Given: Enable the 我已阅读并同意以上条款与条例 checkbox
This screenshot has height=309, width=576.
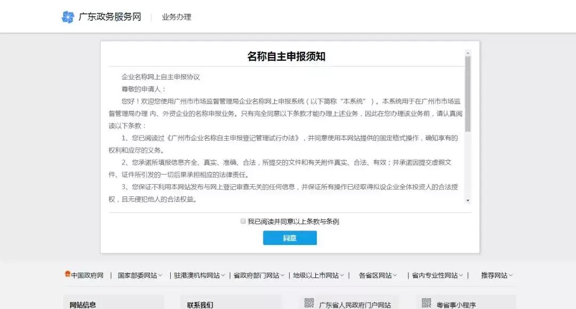Looking at the screenshot, I should 243,221.
